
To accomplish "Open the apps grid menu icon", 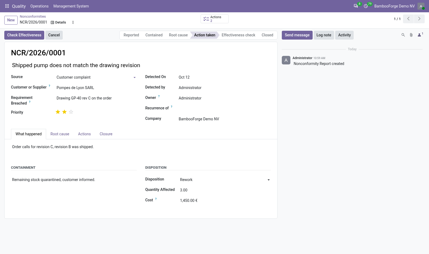I will click(7, 6).
